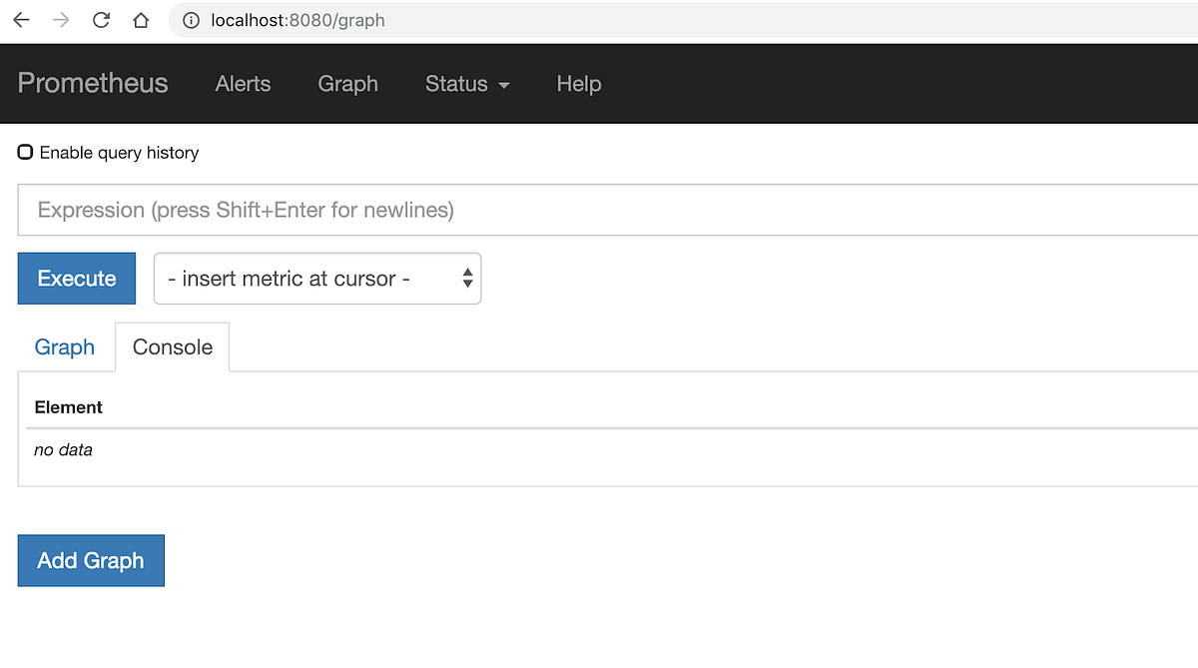Enable the query history checkbox
Screen dimensions: 1198x668
pyautogui.click(x=25, y=151)
